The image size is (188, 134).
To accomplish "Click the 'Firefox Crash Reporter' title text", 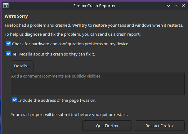I will (95, 6).
